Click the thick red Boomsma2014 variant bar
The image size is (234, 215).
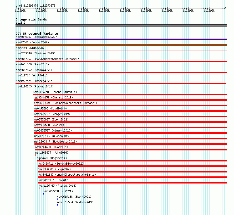[x=132, y=72]
